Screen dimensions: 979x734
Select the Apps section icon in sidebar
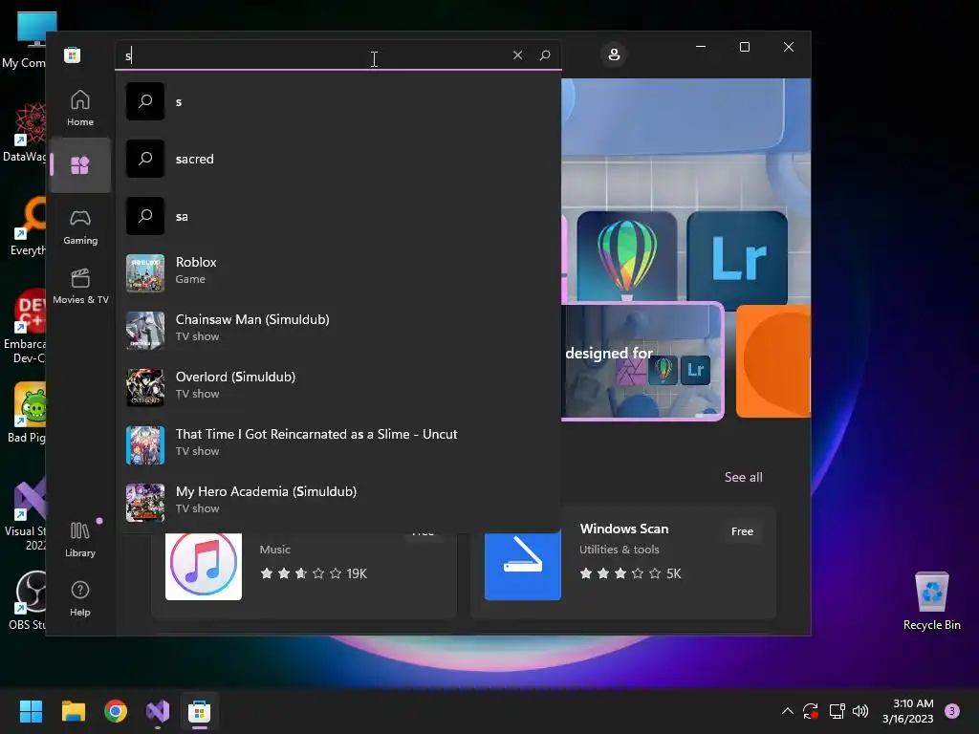pos(80,164)
